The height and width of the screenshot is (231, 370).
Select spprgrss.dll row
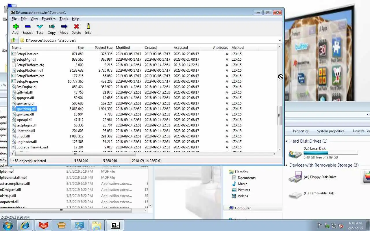144,98
